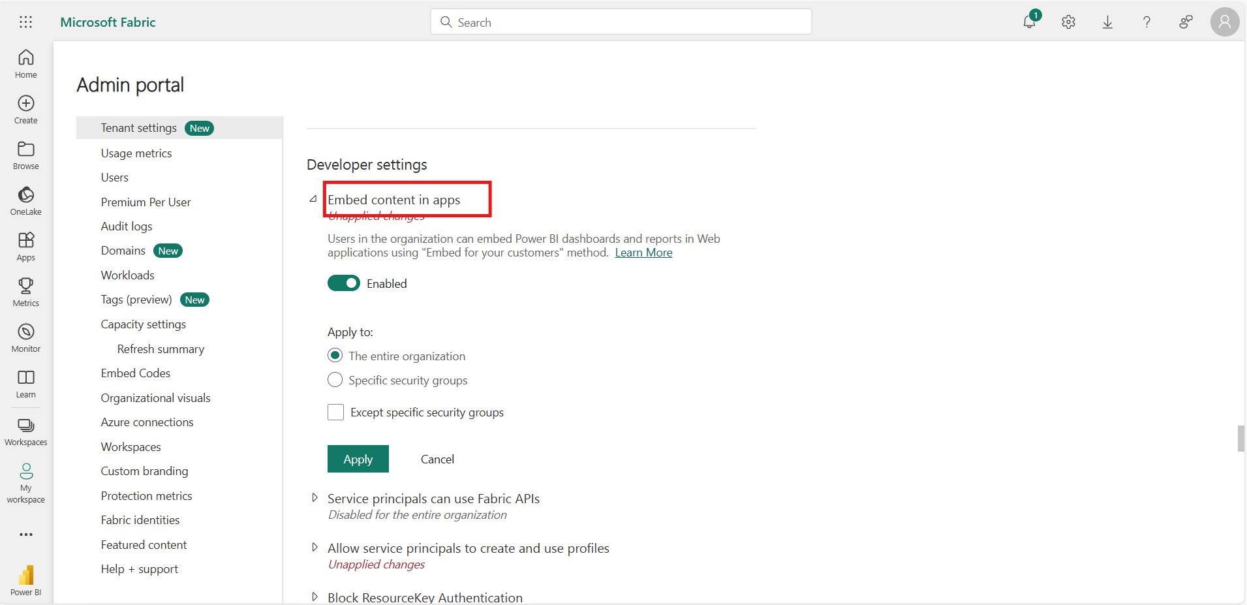
Task: Check Except specific security groups box
Action: tap(335, 412)
